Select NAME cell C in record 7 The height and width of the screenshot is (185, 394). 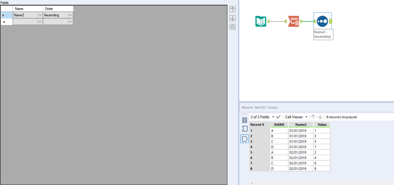coord(279,163)
